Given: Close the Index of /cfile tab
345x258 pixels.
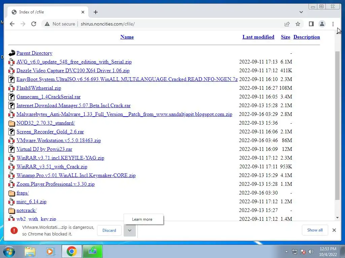Looking at the screenshot, I should pos(83,12).
